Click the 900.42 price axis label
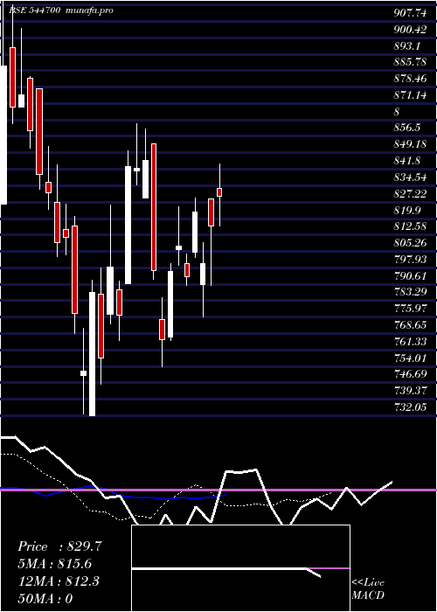The image size is (437, 612). [x=410, y=29]
